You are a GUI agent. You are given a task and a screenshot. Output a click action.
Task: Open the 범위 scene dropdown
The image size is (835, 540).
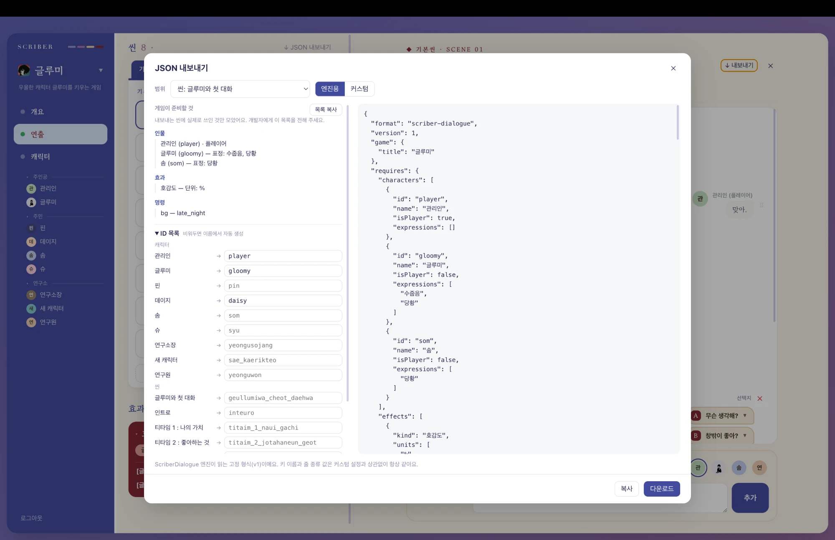click(240, 89)
